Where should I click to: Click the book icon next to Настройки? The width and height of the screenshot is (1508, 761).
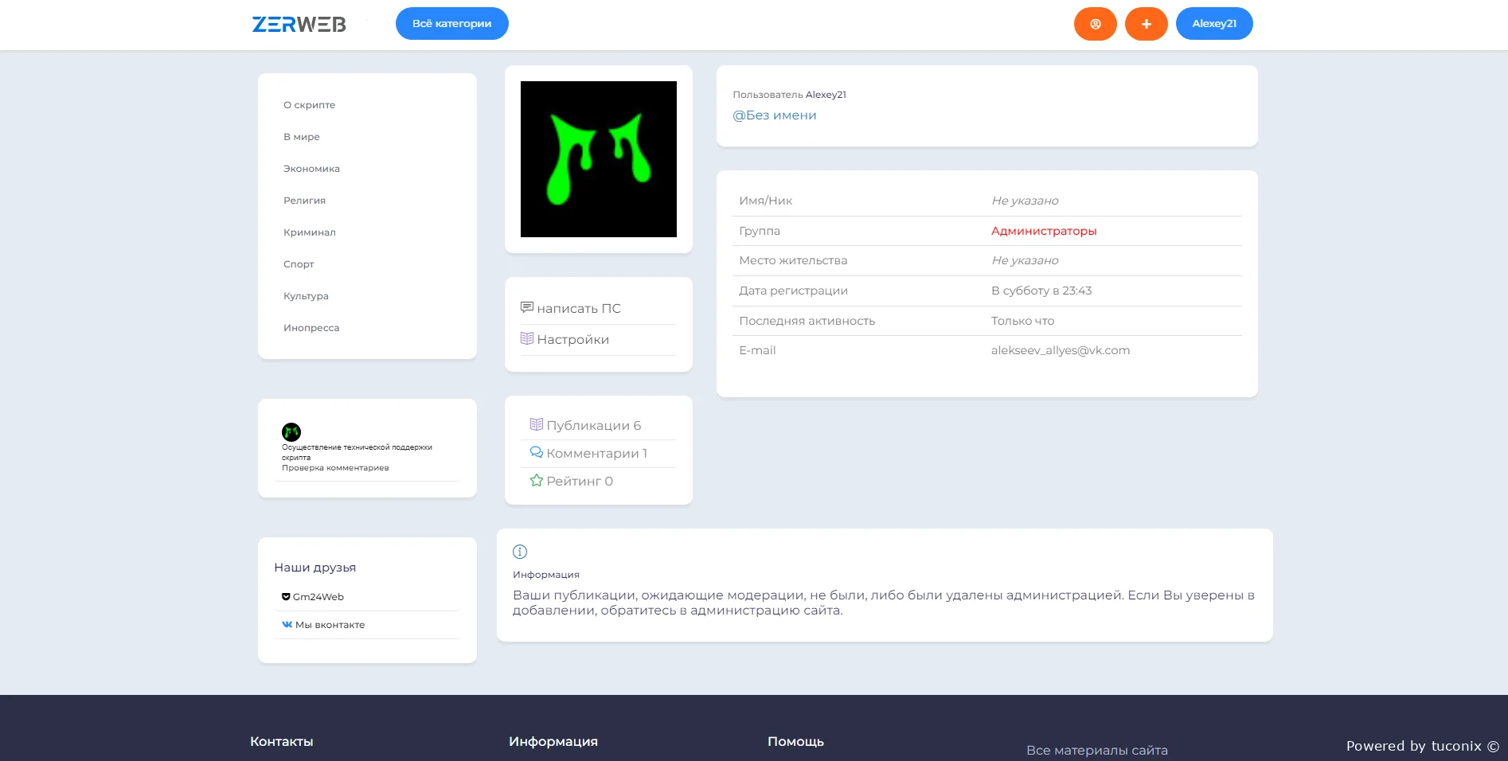(x=527, y=338)
